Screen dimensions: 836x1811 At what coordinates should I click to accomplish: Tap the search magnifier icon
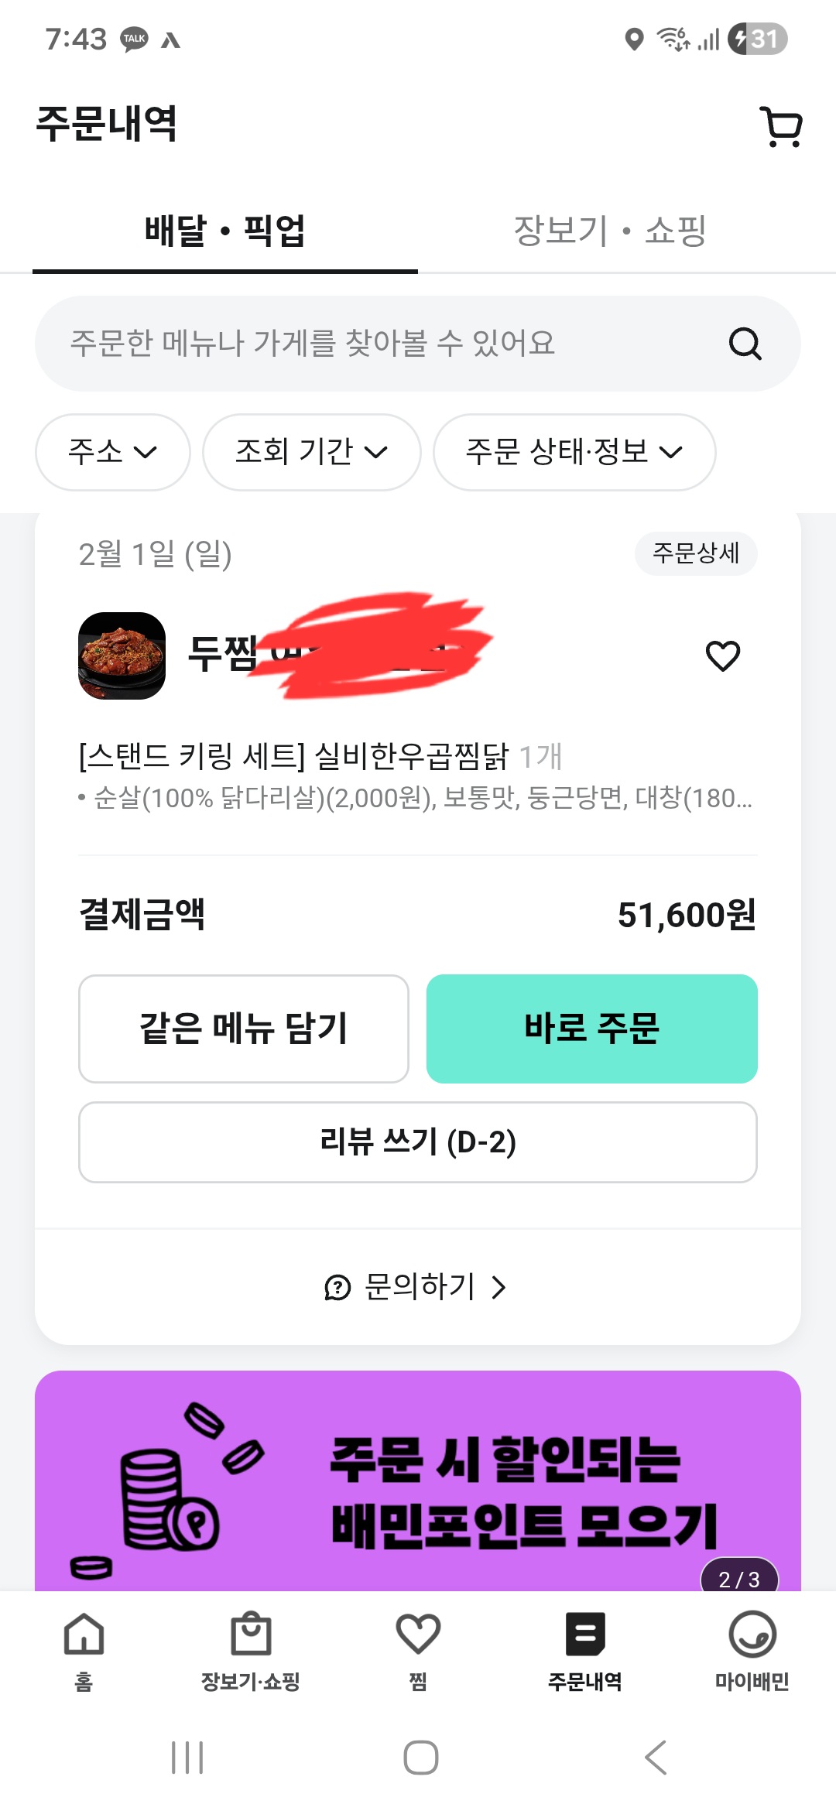[x=745, y=344]
